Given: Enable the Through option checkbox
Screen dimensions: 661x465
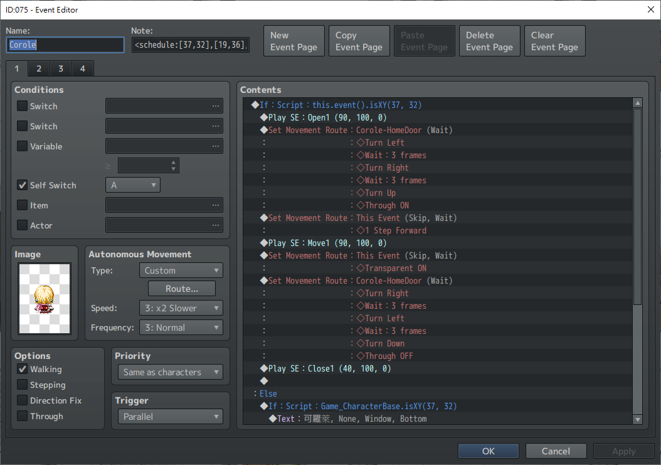Looking at the screenshot, I should point(22,415).
